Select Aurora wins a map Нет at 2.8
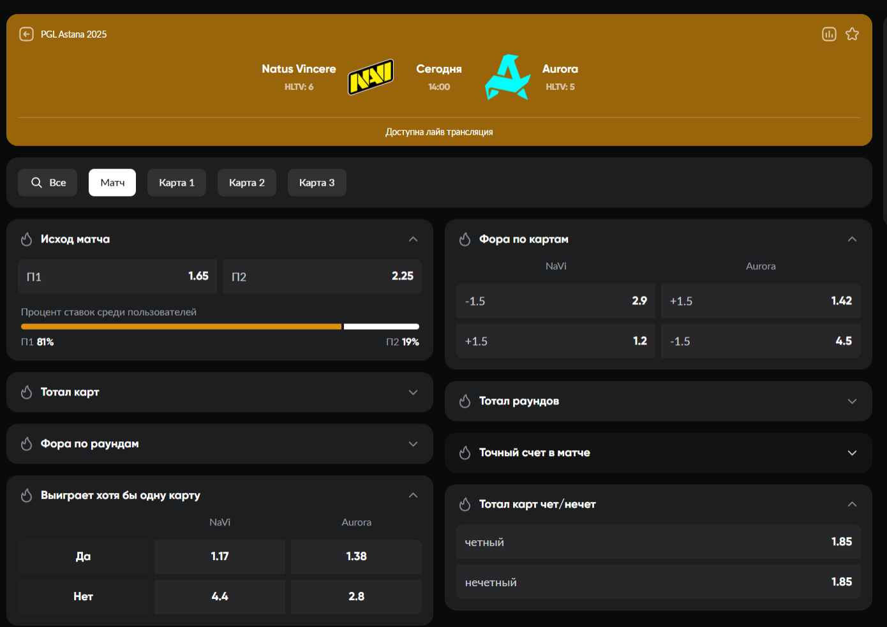This screenshot has height=627, width=887. [x=356, y=596]
